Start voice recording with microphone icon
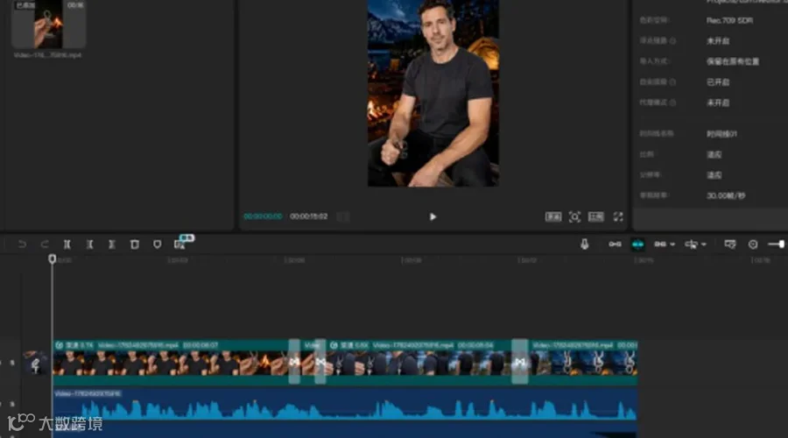 [584, 244]
